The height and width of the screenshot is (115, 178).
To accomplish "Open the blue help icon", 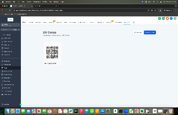I will coord(171,18).
